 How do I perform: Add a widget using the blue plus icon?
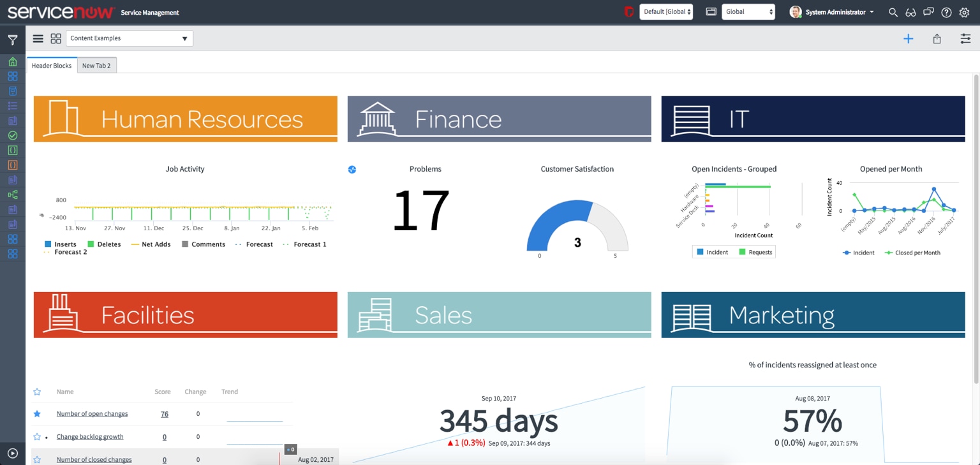click(909, 38)
